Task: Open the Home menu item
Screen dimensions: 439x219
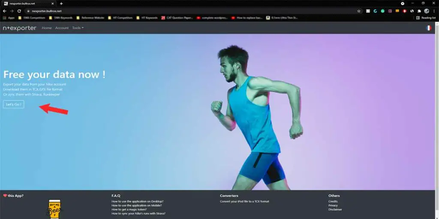Action: click(47, 28)
